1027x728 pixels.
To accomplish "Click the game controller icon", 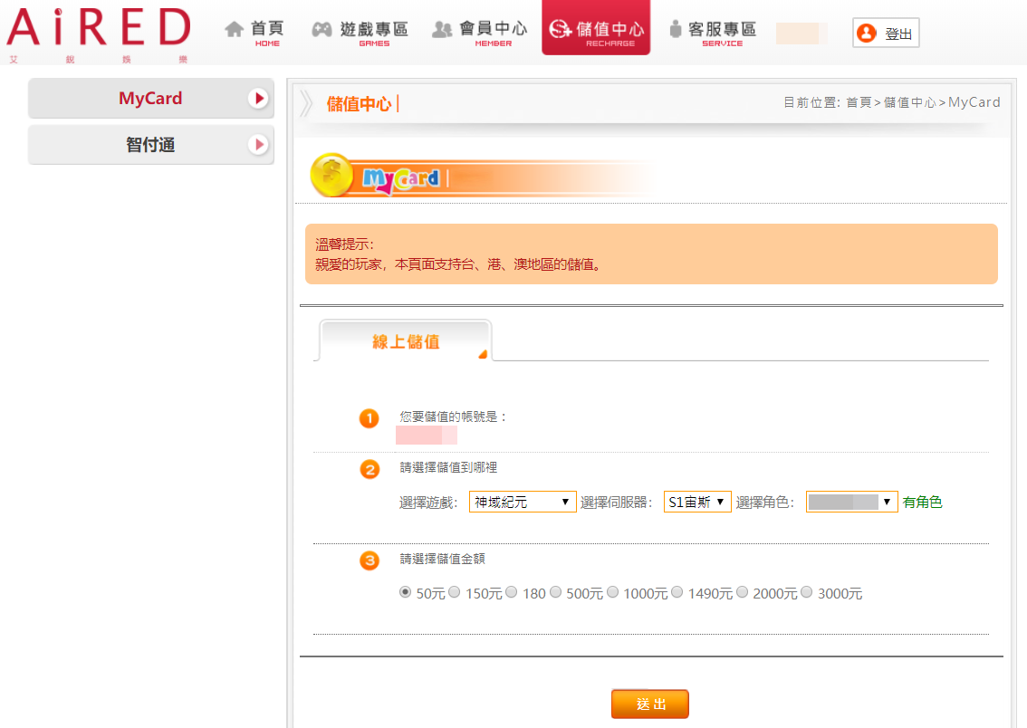I will (322, 30).
